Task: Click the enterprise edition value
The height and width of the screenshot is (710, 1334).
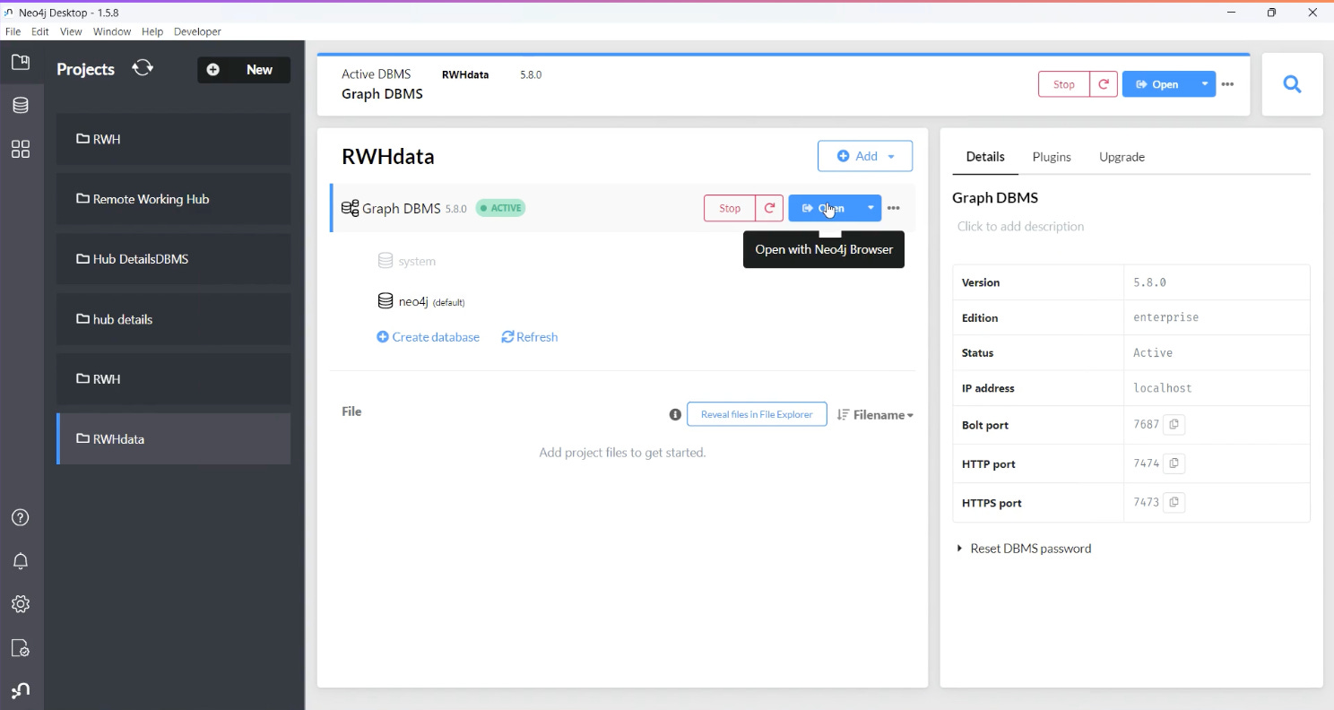Action: [x=1165, y=317]
